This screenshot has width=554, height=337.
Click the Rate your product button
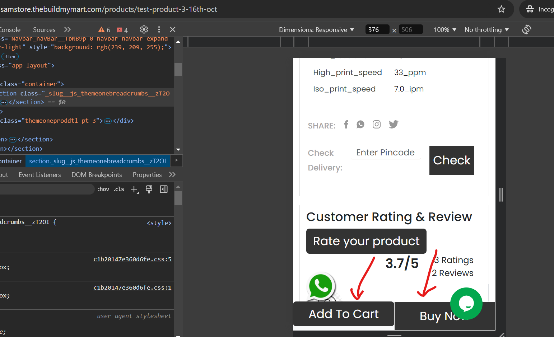366,241
